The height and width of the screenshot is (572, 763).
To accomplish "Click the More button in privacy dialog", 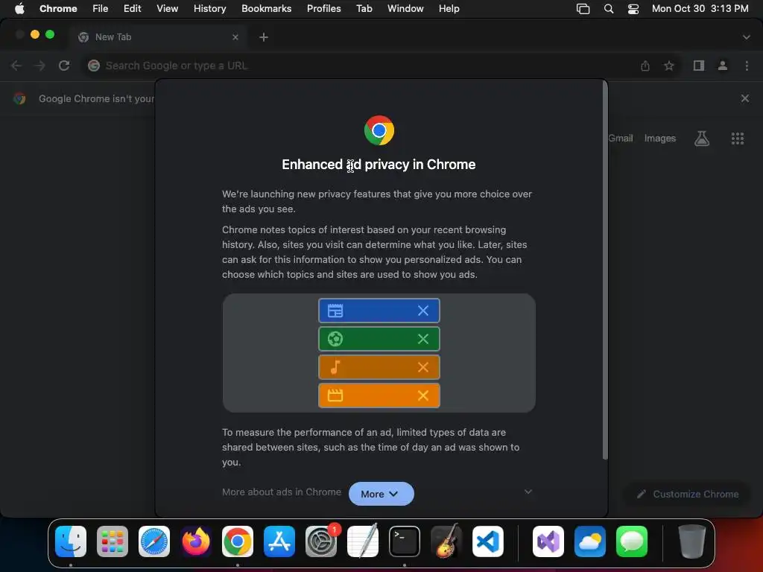I will pos(381,494).
